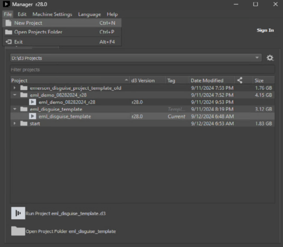Open the Edit menu
This screenshot has height=247, width=283.
[x=22, y=14]
